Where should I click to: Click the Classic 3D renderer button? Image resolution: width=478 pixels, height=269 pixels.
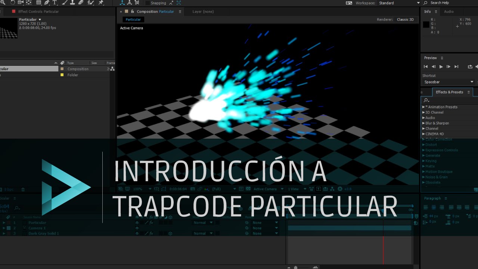point(405,19)
